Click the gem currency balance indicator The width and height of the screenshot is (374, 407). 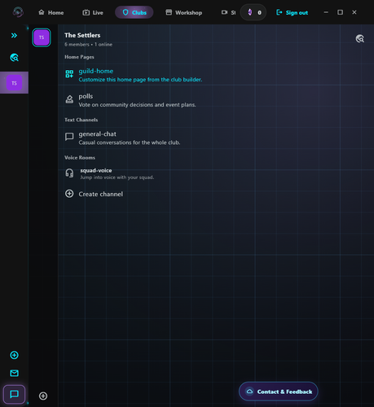pyautogui.click(x=253, y=12)
